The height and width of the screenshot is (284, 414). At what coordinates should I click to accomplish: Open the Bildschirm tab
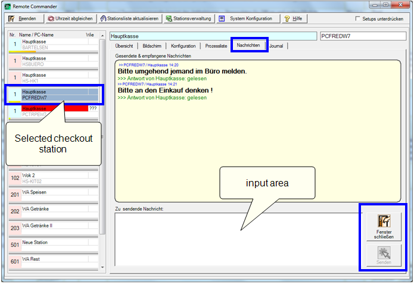coord(152,46)
